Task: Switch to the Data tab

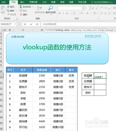Action: [x=53, y=2]
